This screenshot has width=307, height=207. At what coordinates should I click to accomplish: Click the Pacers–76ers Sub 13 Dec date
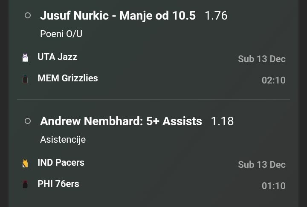coord(261,165)
